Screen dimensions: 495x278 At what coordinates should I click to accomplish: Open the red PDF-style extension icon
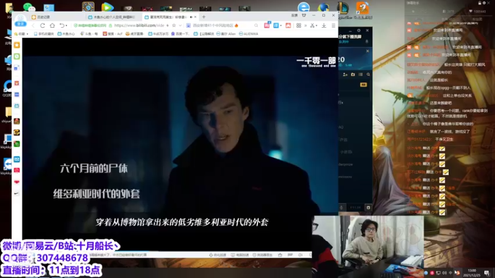(288, 25)
